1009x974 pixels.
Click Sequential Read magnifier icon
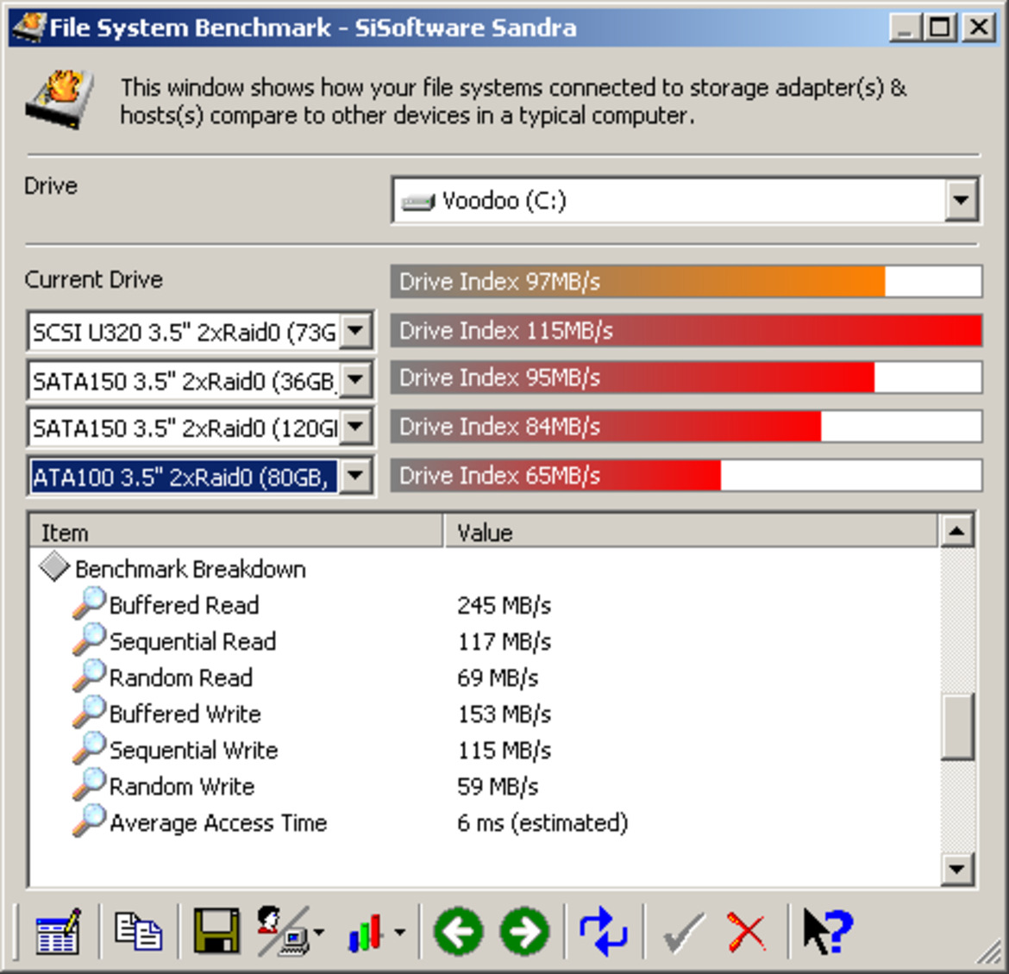pos(89,640)
